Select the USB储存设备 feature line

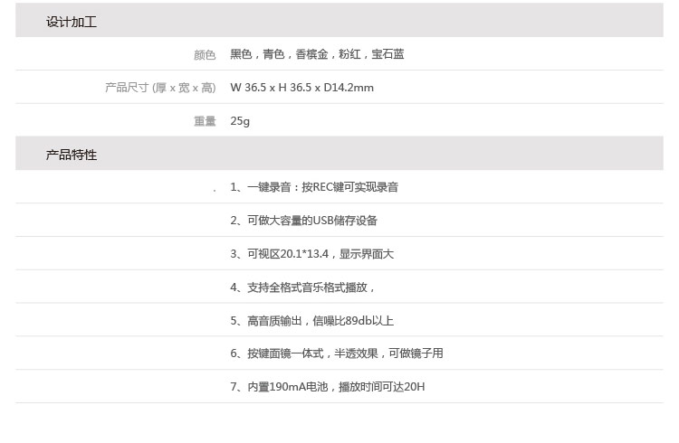coord(303,221)
